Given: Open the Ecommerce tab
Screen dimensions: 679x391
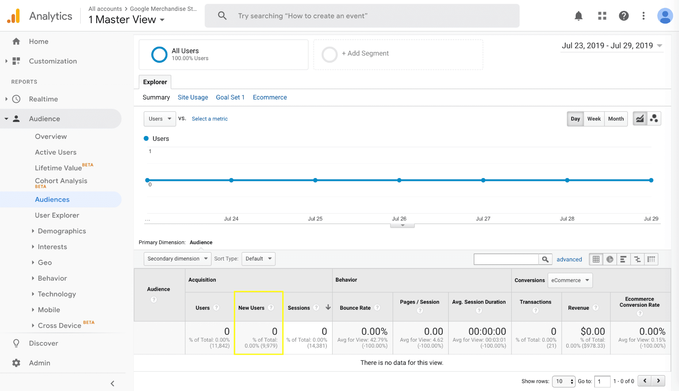Looking at the screenshot, I should [270, 97].
